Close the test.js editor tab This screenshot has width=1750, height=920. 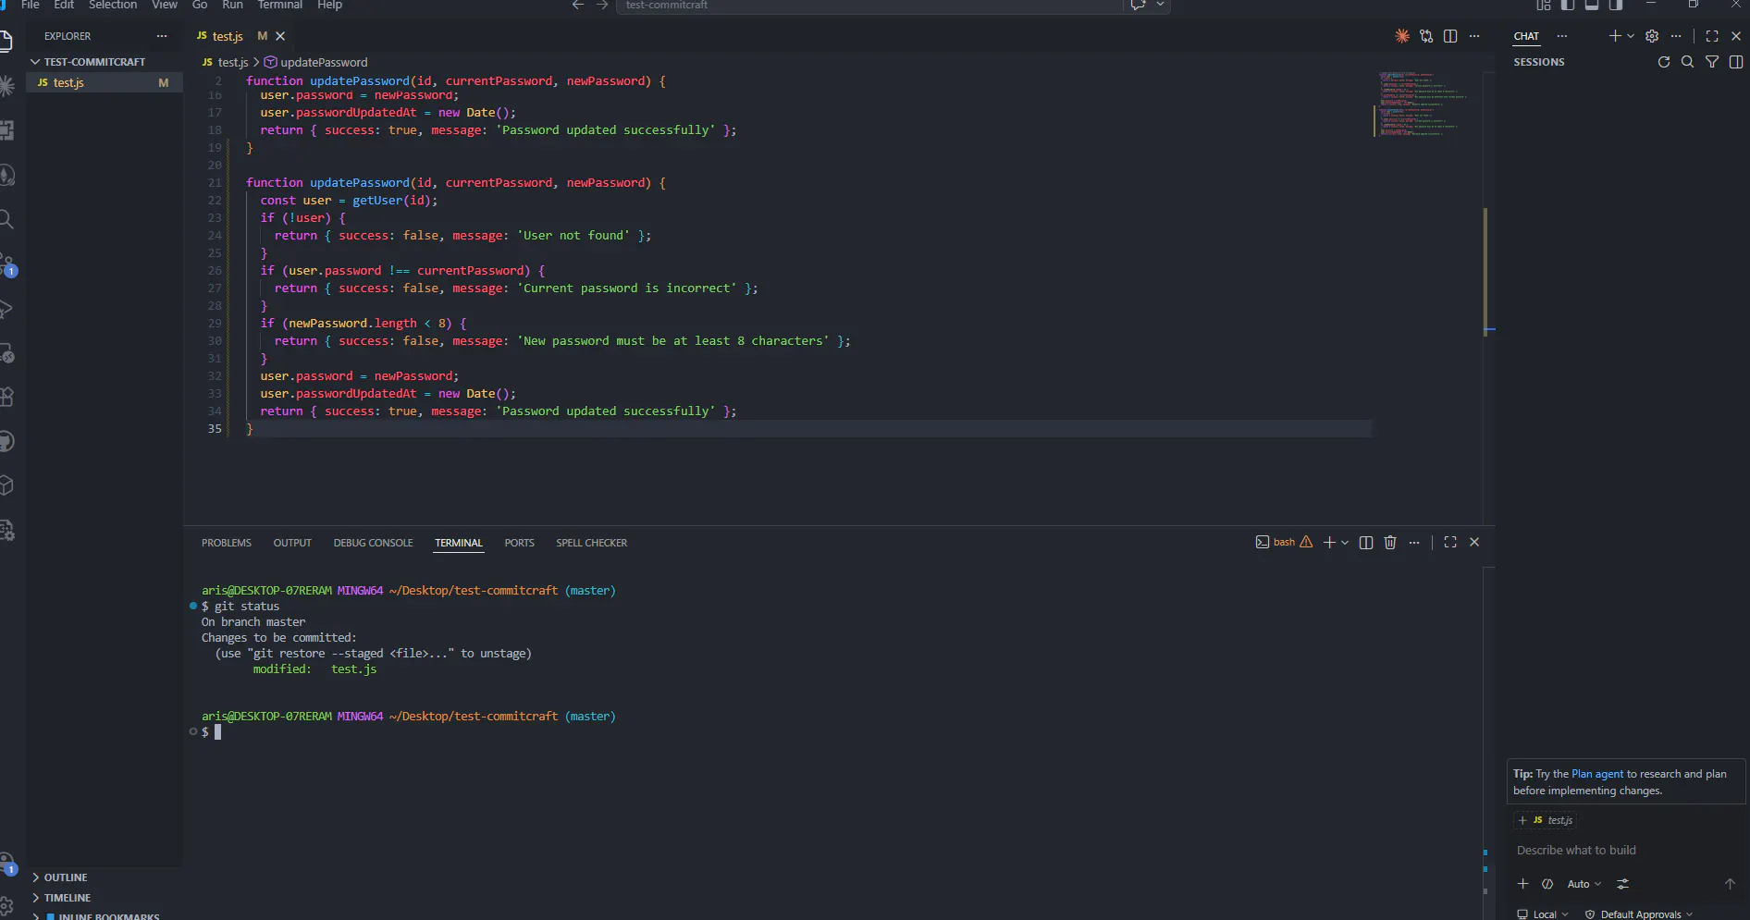[x=280, y=36]
